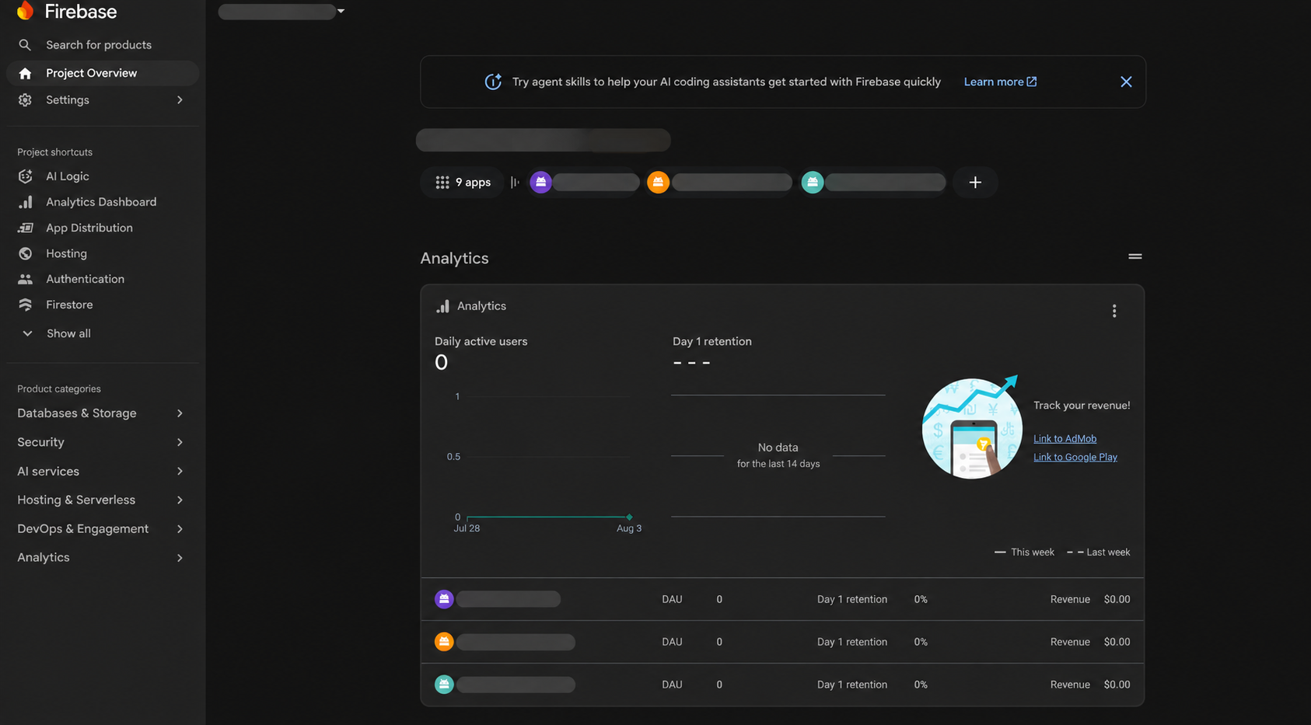Click the Project Overview home icon

[25, 73]
